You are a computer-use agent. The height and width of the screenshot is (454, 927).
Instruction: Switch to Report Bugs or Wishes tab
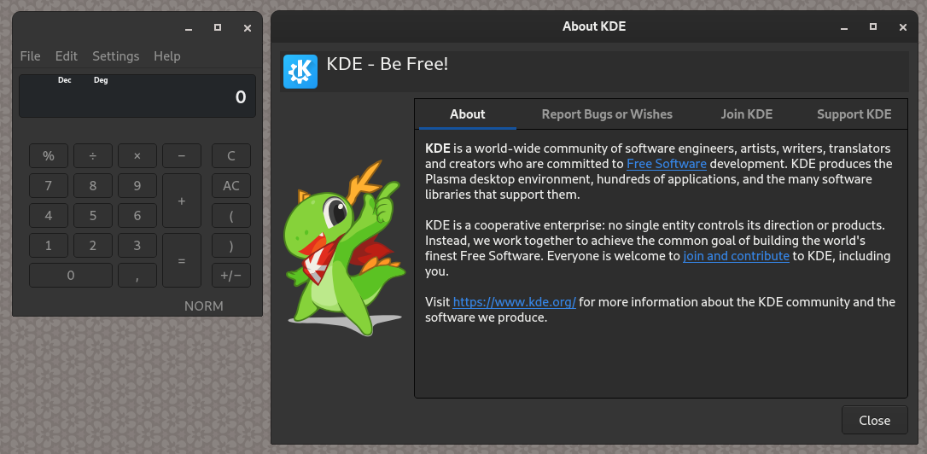607,114
